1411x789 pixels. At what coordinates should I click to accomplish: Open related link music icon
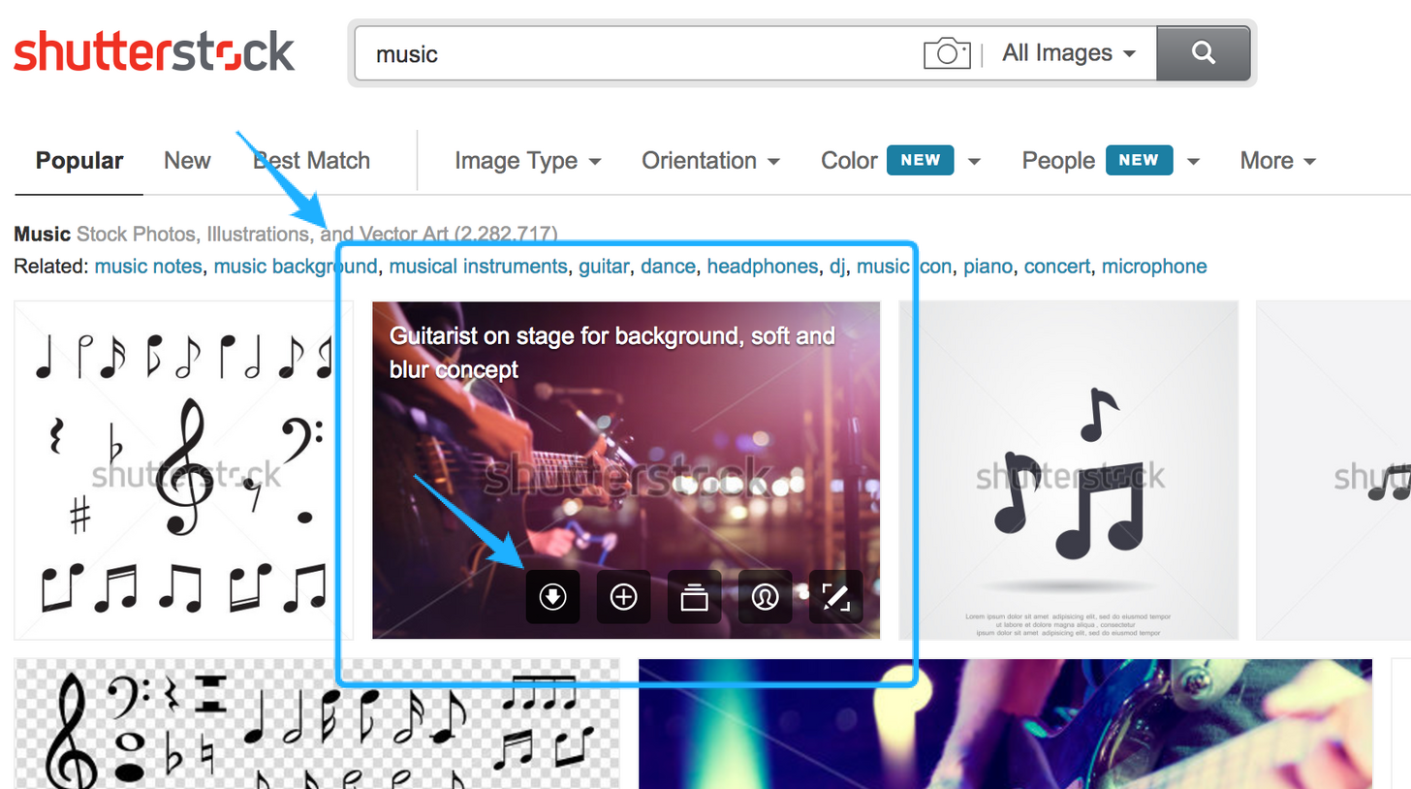pos(904,267)
